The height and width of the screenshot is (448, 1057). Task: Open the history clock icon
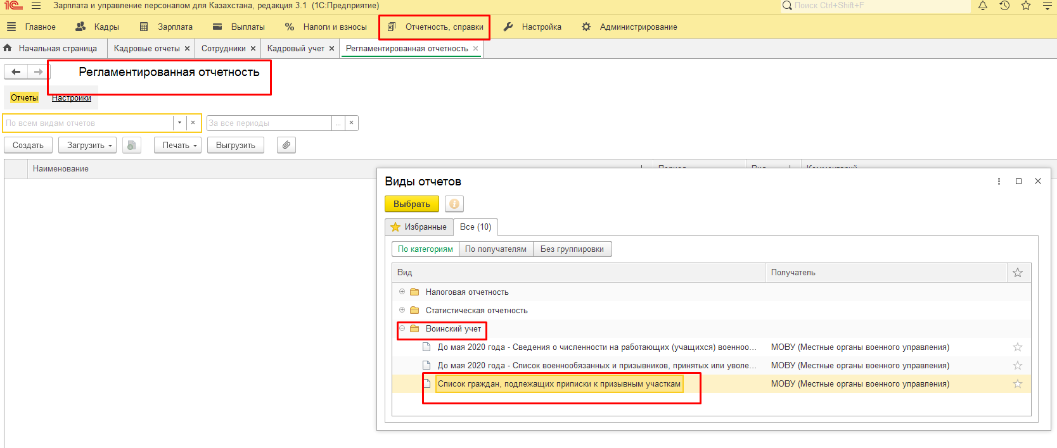click(1004, 6)
